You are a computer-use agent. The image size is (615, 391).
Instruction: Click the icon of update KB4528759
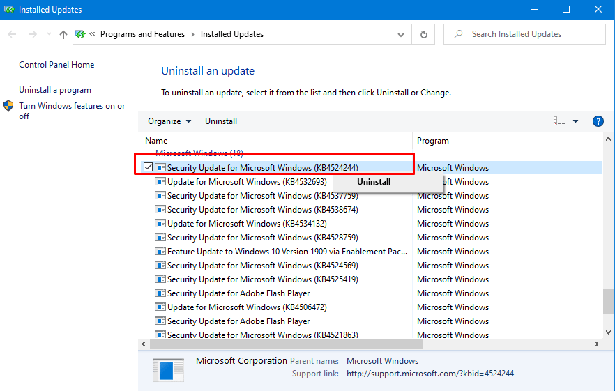160,237
